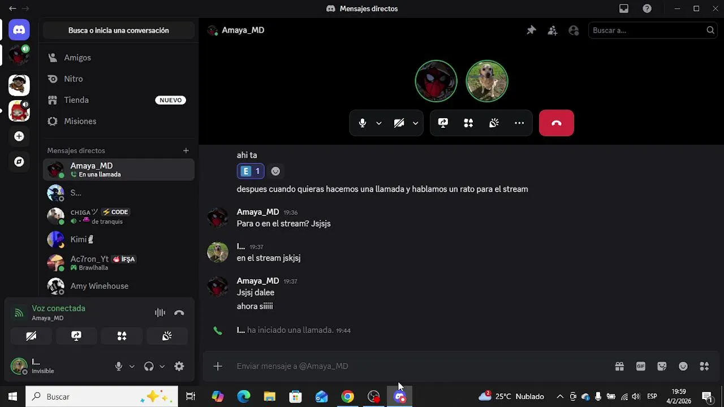Hang up with red disconnect button
724x407 pixels.
point(557,123)
